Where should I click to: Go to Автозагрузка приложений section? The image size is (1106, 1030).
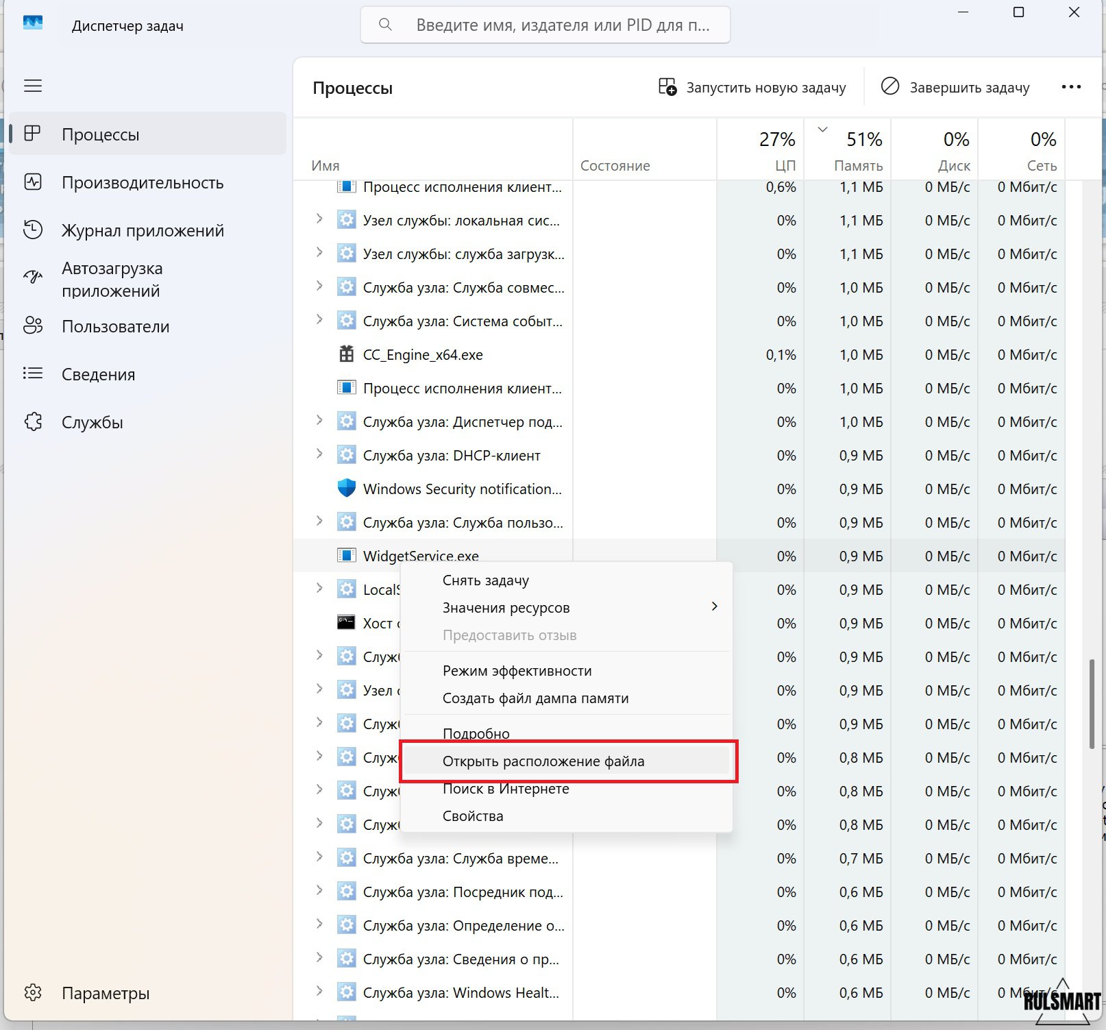coord(112,279)
